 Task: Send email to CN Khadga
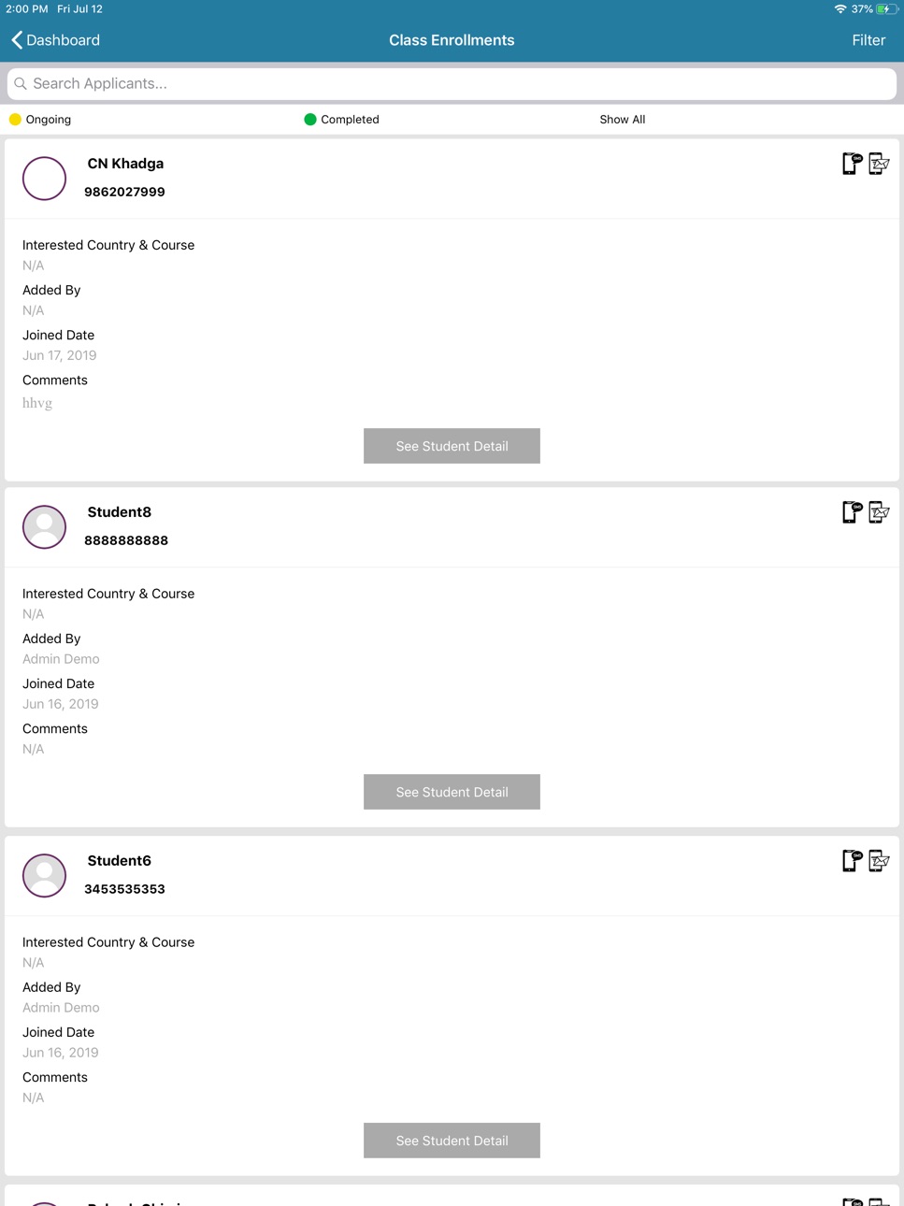(879, 164)
